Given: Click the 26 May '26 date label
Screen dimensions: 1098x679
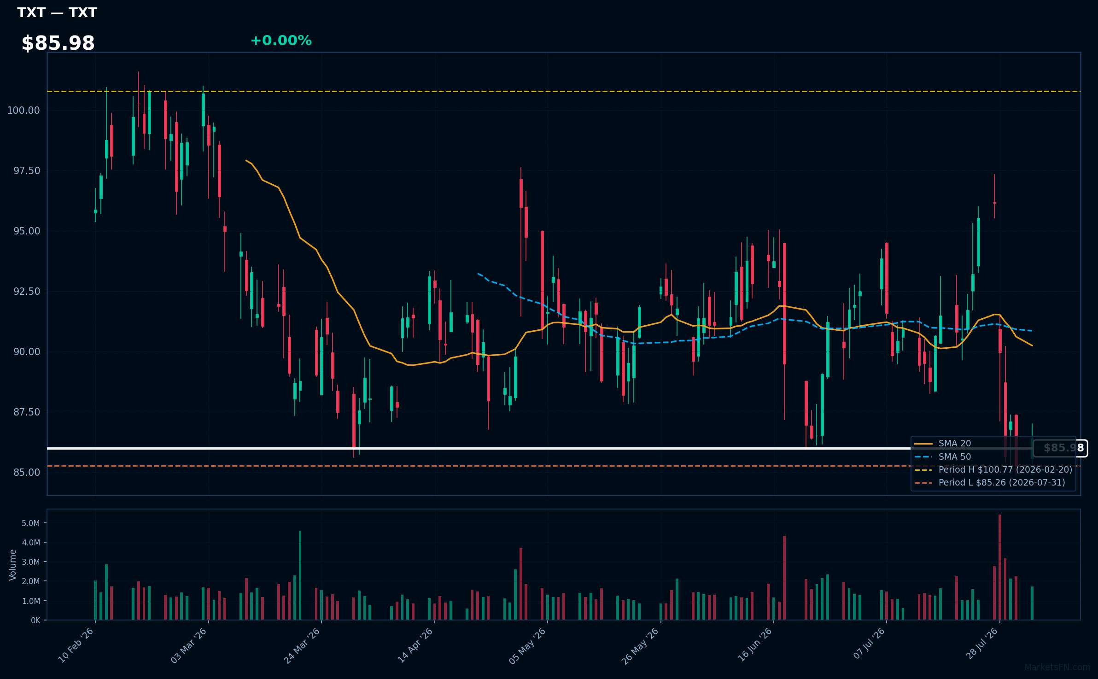Looking at the screenshot, I should point(641,645).
